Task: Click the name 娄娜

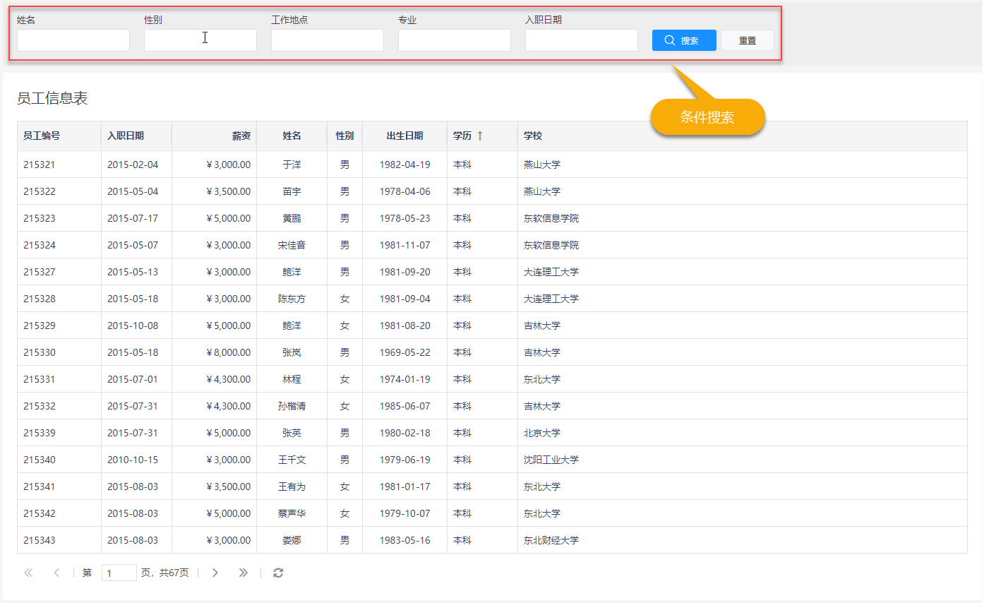Action: coord(292,540)
